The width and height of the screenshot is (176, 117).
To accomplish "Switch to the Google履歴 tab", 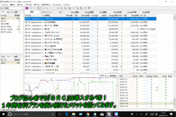I will [89, 12].
